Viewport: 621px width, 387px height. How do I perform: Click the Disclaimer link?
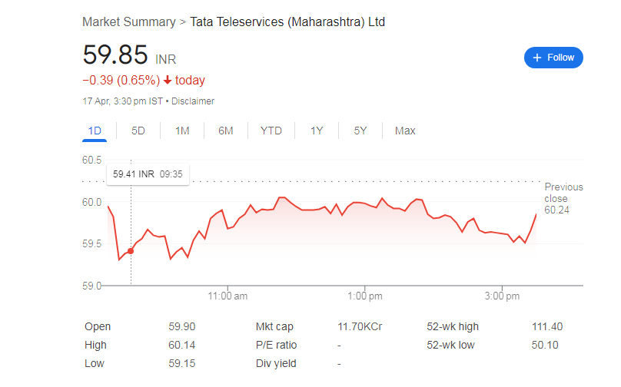pos(193,101)
